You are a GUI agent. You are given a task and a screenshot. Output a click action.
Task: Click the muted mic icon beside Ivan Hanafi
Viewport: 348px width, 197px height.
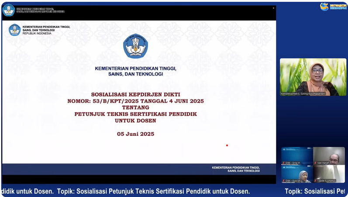[315, 163]
